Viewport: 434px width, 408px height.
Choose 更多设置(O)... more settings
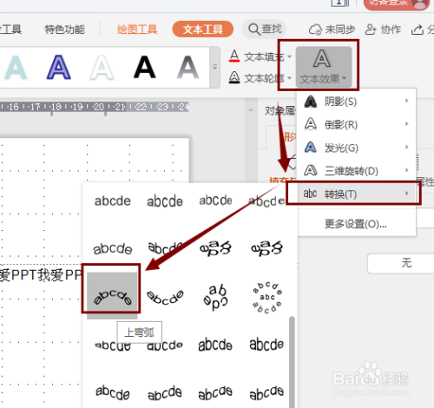coord(356,224)
